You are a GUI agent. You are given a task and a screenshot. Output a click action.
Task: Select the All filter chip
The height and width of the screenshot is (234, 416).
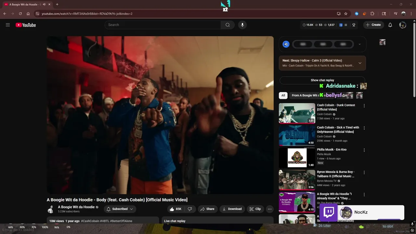tap(283, 95)
